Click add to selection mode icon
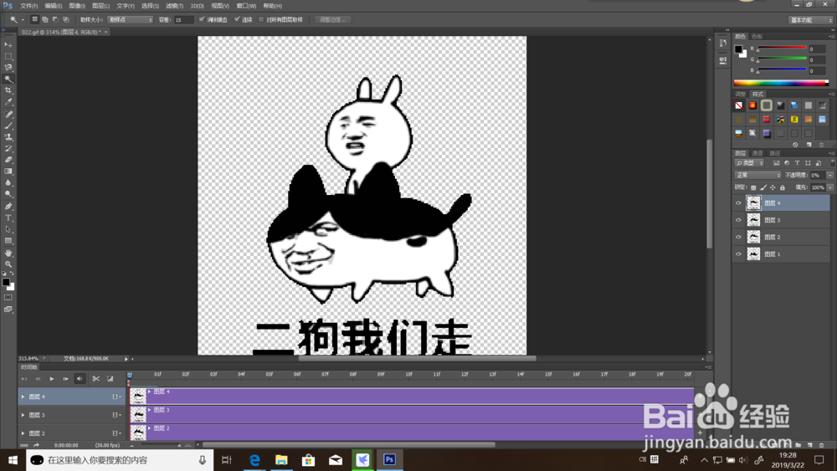Image resolution: width=837 pixels, height=471 pixels. 45,20
